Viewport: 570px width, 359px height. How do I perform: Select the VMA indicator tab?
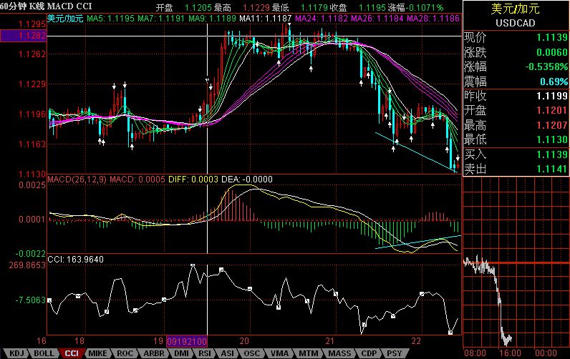point(279,353)
